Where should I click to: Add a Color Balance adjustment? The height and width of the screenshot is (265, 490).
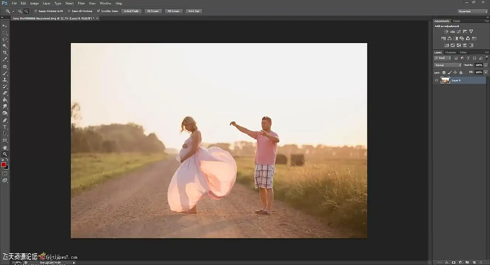pos(449,38)
